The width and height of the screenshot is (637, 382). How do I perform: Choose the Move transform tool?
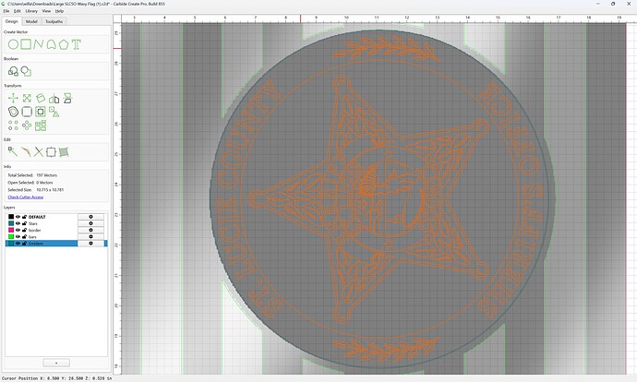13,98
